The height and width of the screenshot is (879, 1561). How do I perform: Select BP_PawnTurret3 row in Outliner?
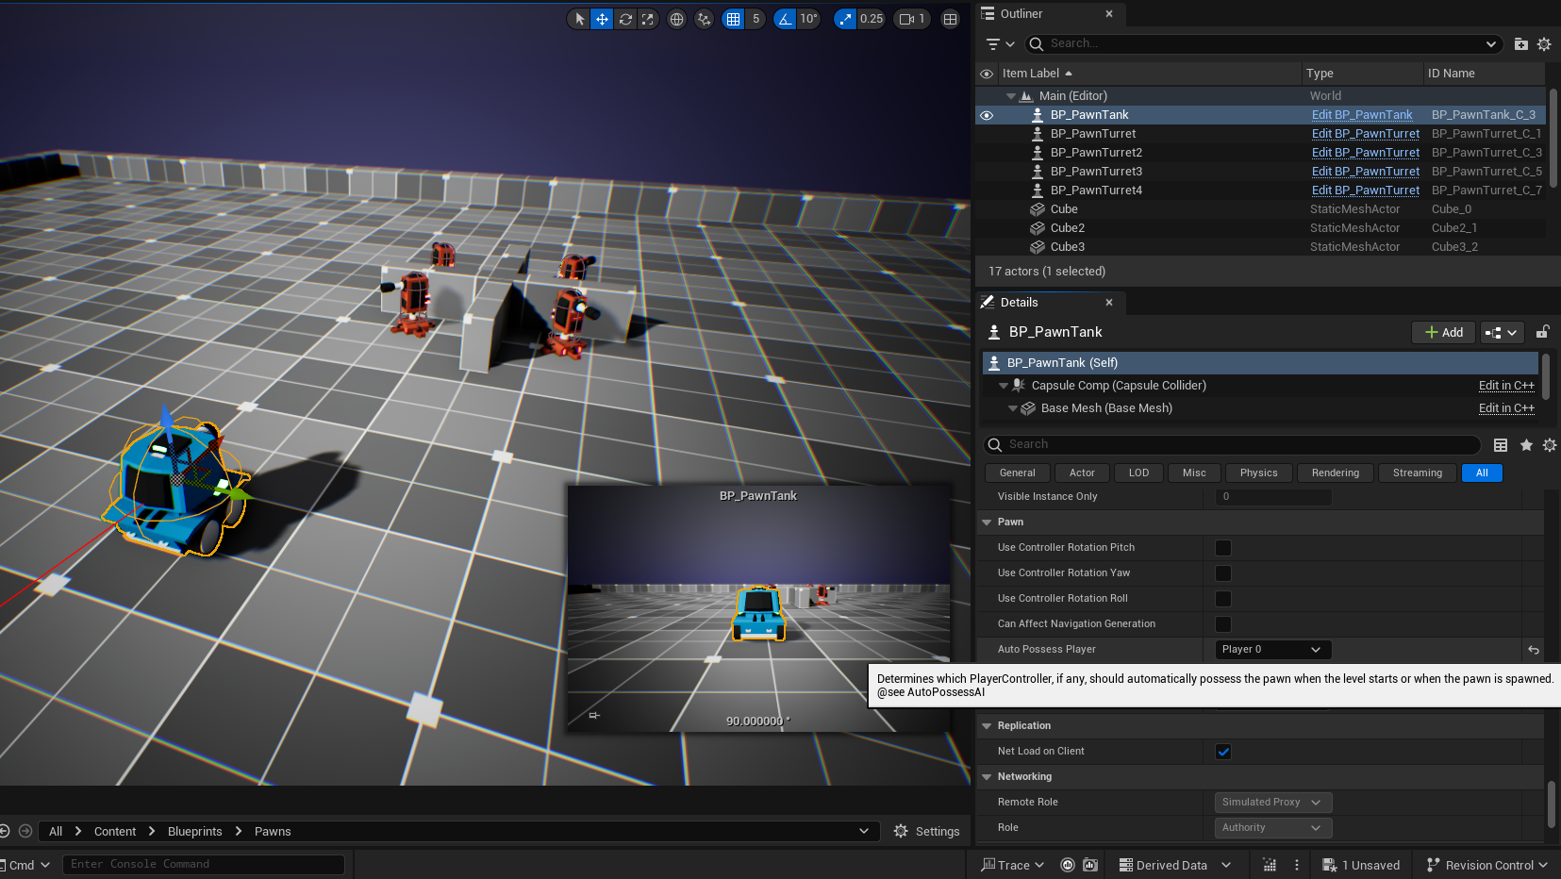coord(1096,172)
